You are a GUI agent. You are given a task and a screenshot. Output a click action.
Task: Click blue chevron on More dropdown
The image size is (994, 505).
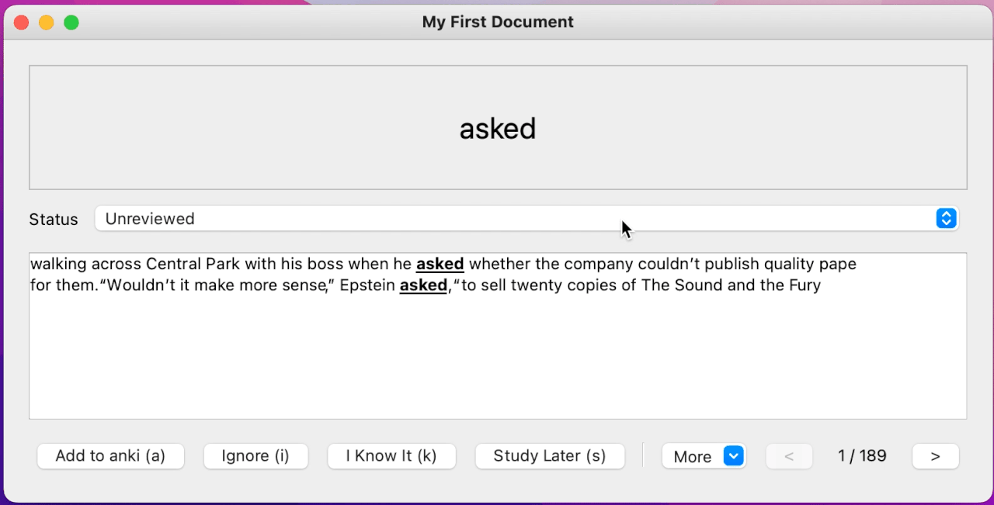pyautogui.click(x=734, y=456)
